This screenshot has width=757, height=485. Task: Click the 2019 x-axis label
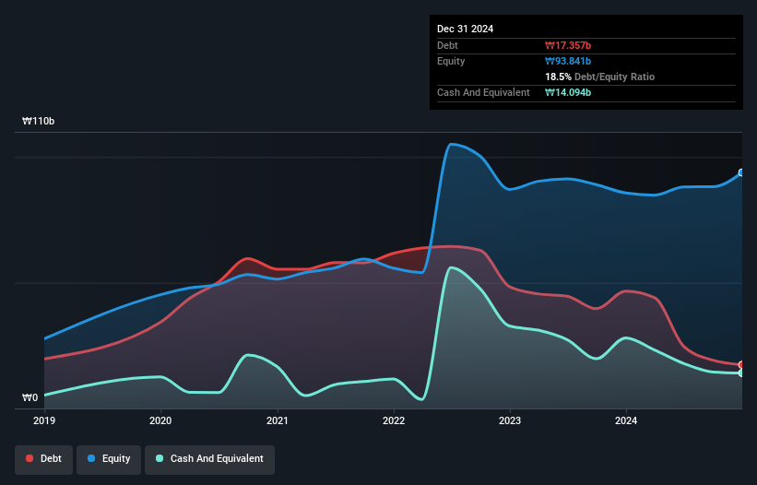(x=44, y=420)
